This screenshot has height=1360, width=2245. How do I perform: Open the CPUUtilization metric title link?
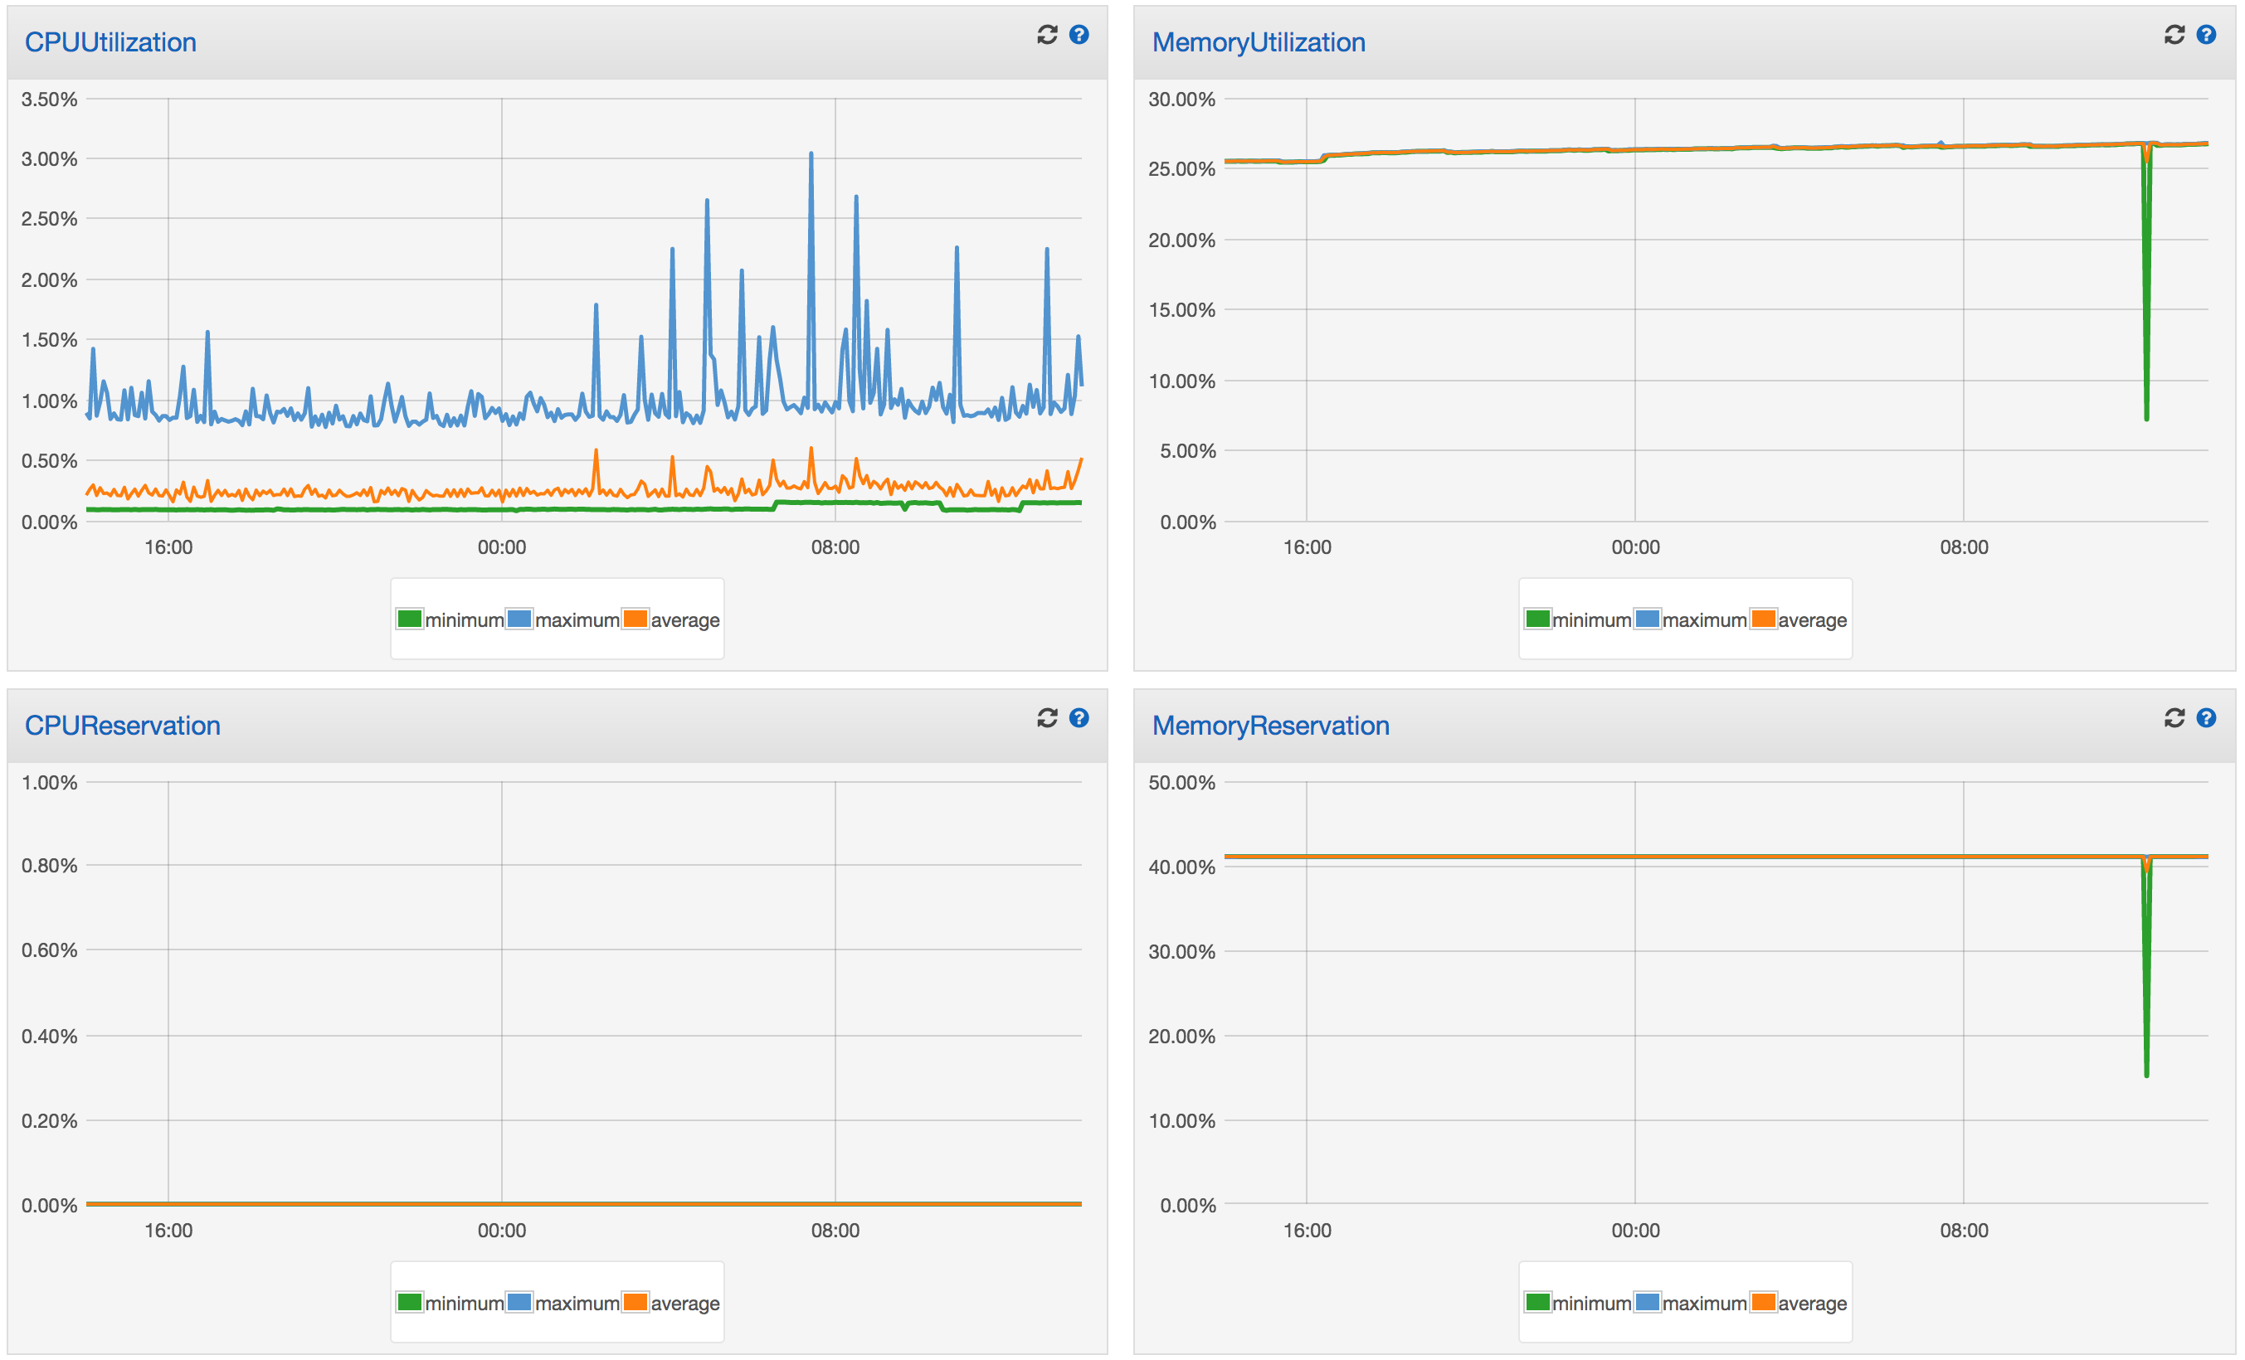(x=110, y=42)
